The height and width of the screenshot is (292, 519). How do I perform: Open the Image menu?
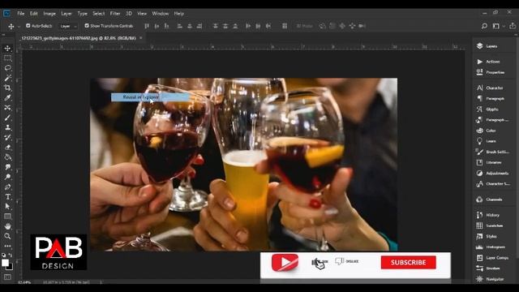point(49,14)
